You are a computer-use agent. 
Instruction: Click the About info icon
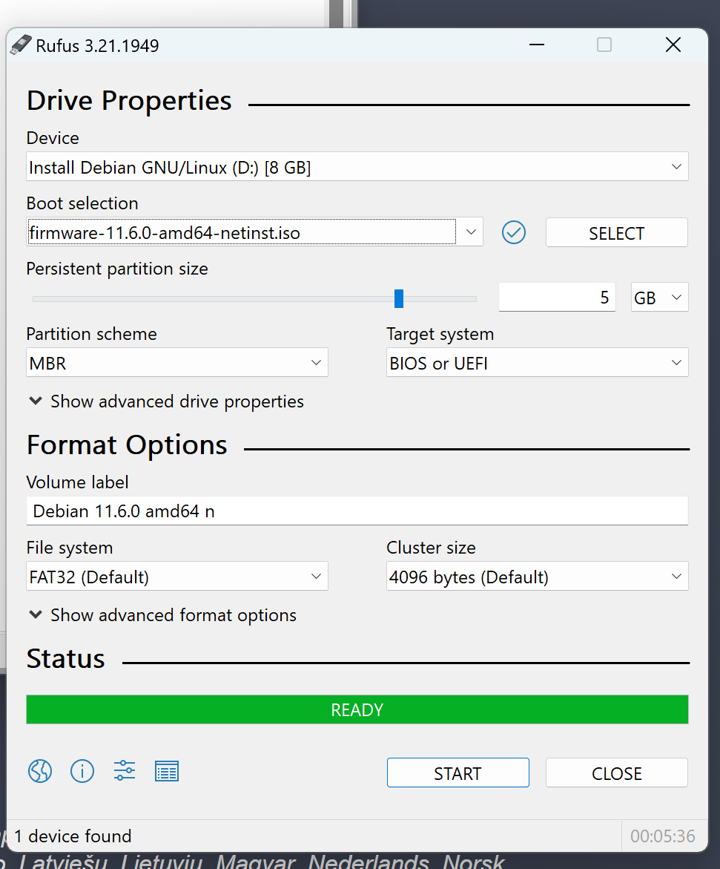(x=82, y=772)
